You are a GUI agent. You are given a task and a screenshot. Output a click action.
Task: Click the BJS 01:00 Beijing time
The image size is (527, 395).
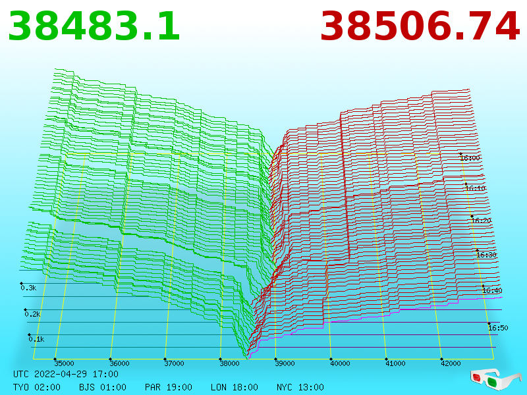coord(103,387)
